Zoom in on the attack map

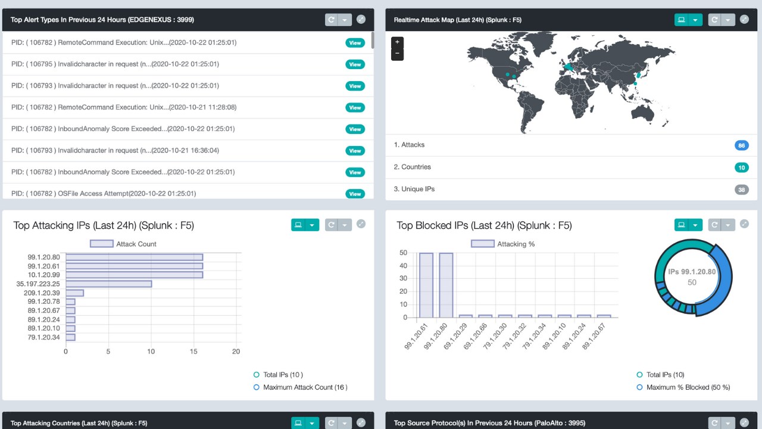tap(397, 42)
